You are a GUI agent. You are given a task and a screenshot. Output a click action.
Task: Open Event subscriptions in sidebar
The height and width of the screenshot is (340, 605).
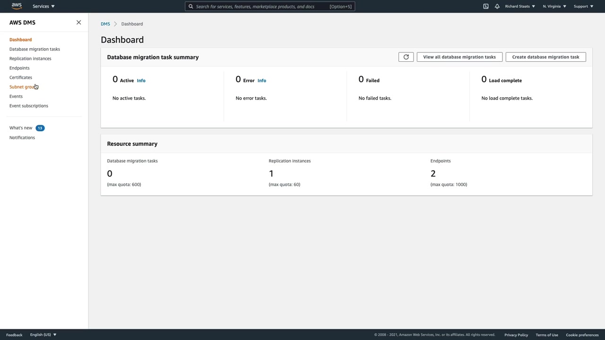coord(29,106)
